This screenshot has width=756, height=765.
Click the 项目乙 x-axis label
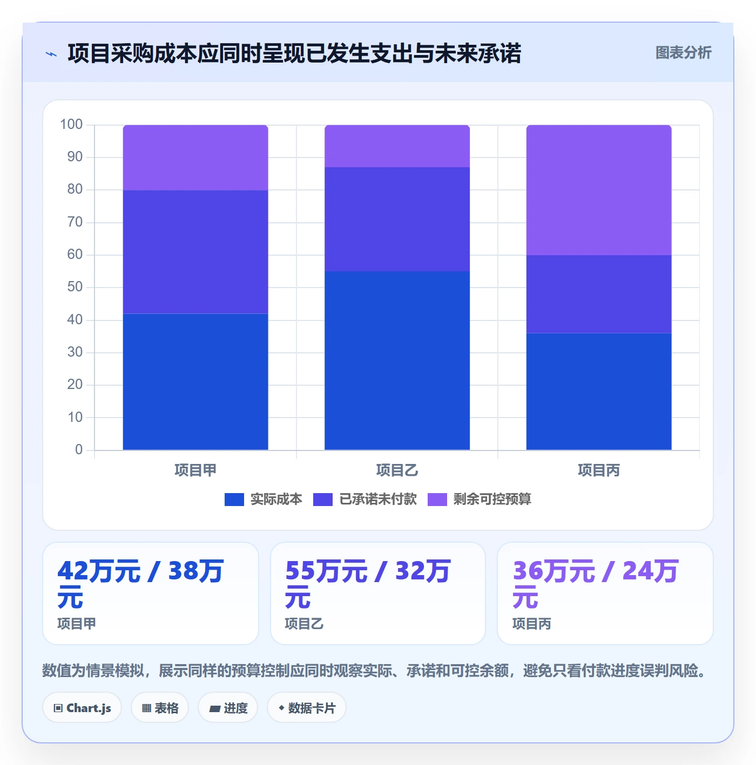[x=397, y=470]
